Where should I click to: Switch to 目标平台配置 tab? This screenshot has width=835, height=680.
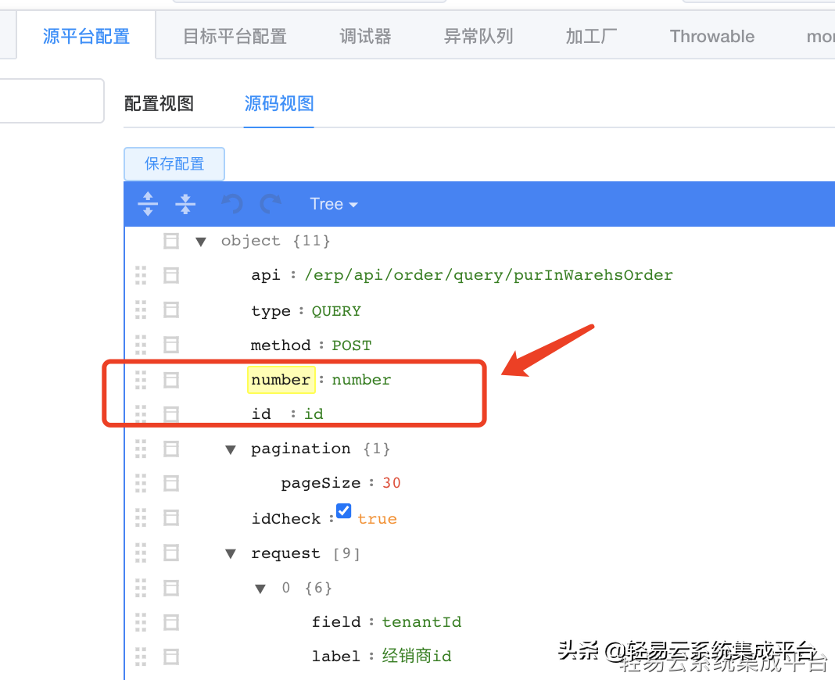click(x=235, y=36)
